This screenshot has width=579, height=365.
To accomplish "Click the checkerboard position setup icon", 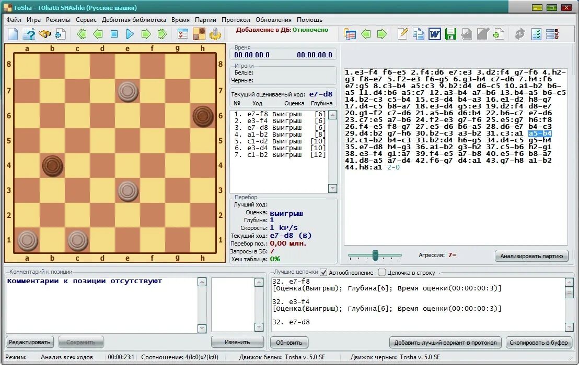I will click(199, 34).
